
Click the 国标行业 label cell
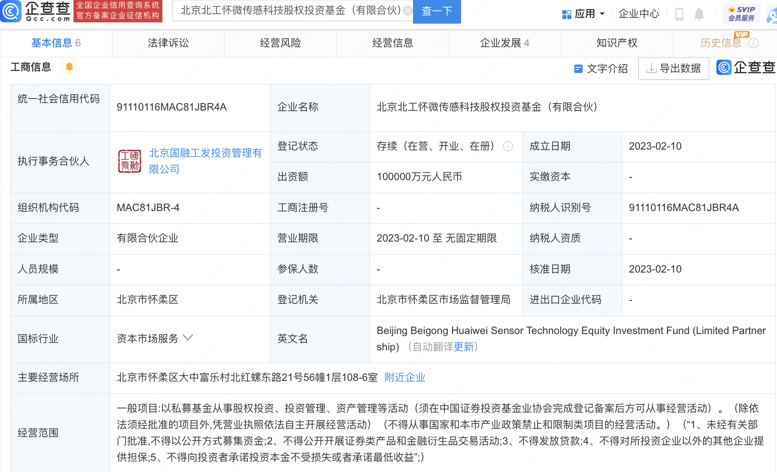coord(60,339)
